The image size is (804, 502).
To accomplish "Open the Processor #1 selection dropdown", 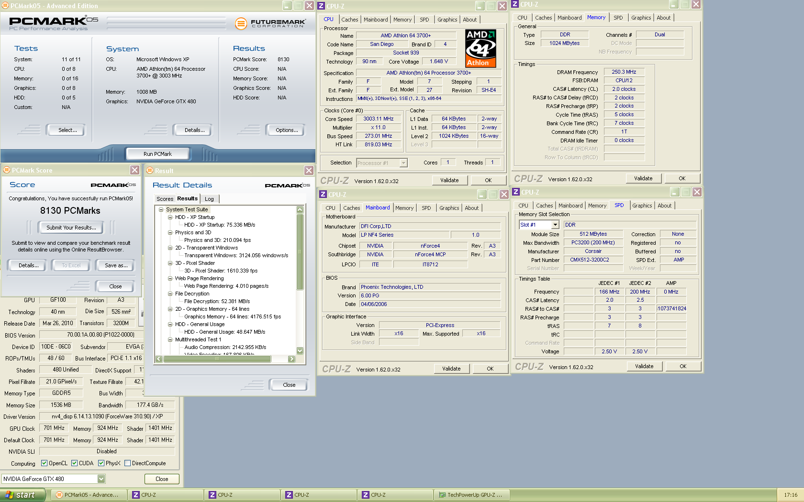I will [403, 163].
